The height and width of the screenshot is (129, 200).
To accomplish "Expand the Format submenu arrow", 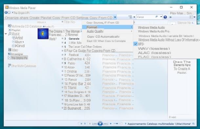I will 131,27.
